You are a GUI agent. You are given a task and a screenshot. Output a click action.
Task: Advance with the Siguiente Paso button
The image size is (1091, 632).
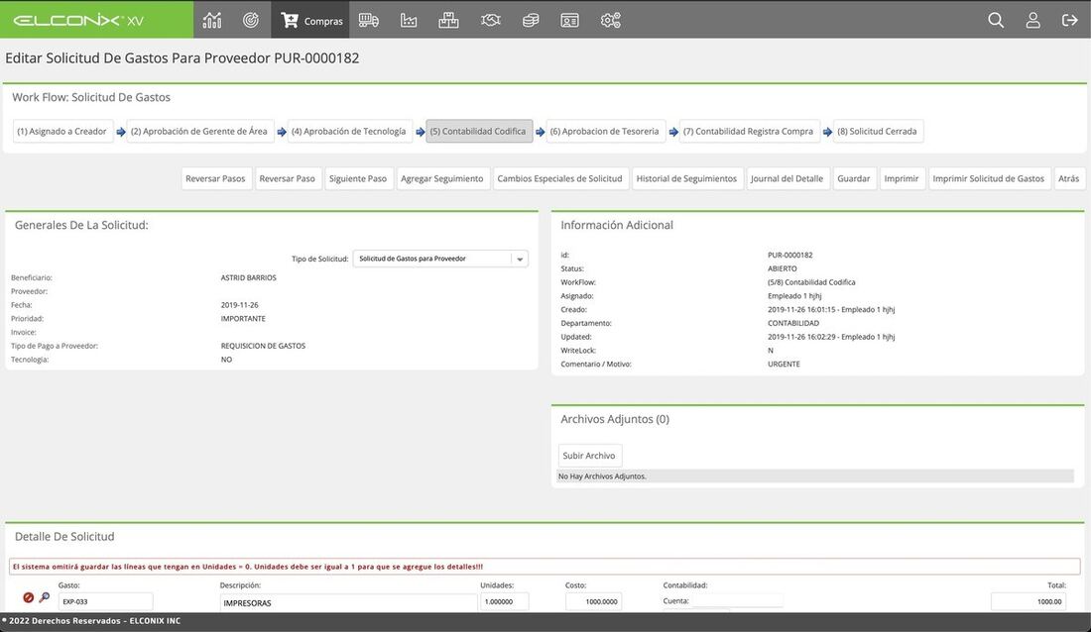358,178
